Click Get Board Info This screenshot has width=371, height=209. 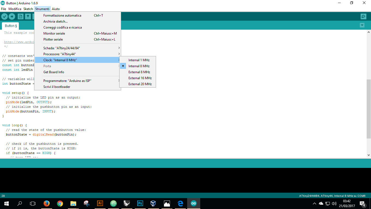(77, 72)
